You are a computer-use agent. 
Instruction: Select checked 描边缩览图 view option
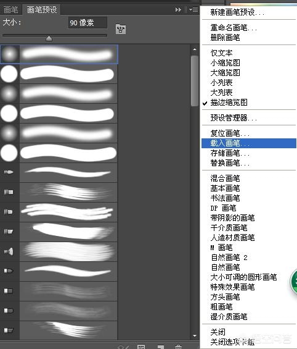[x=229, y=103]
